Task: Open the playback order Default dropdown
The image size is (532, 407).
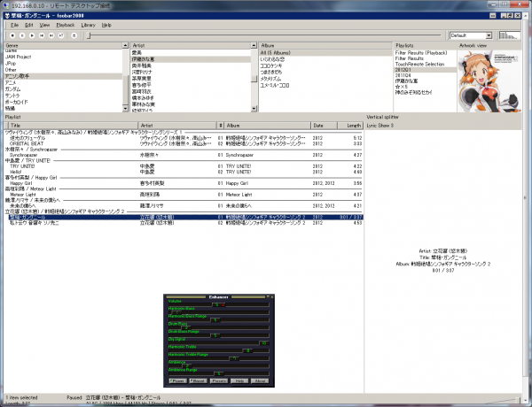Action: tap(470, 35)
